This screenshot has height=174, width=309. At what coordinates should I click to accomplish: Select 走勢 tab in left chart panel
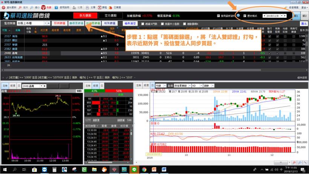coord(5,86)
